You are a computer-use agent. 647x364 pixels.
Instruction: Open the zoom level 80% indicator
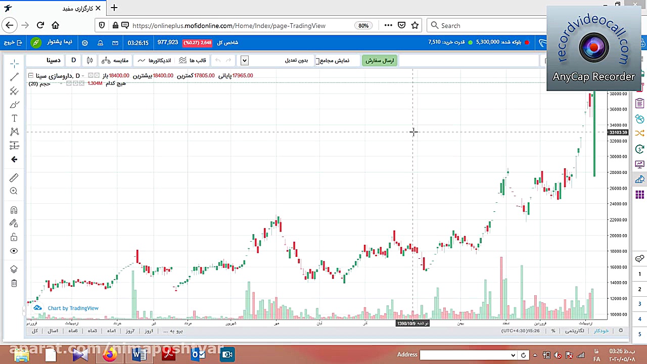(x=363, y=26)
